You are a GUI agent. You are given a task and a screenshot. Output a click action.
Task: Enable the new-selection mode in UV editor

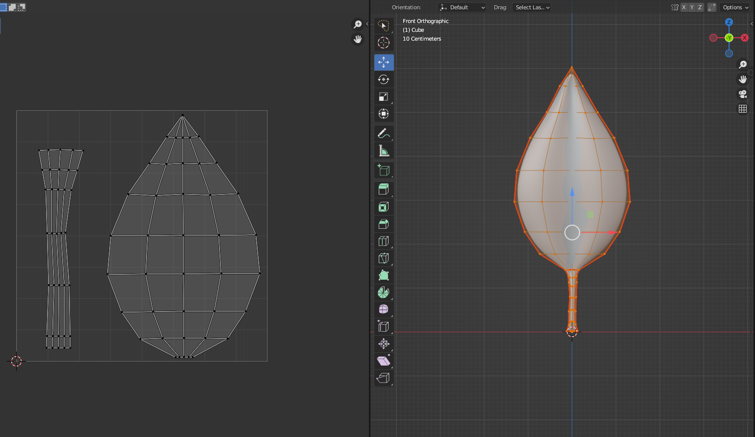3,7
